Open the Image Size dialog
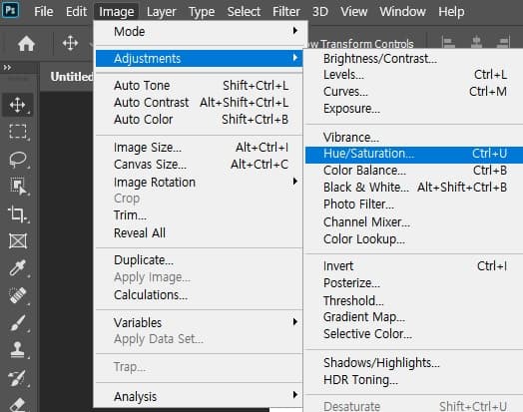Viewport: 523px width, 412px height. pyautogui.click(x=200, y=148)
